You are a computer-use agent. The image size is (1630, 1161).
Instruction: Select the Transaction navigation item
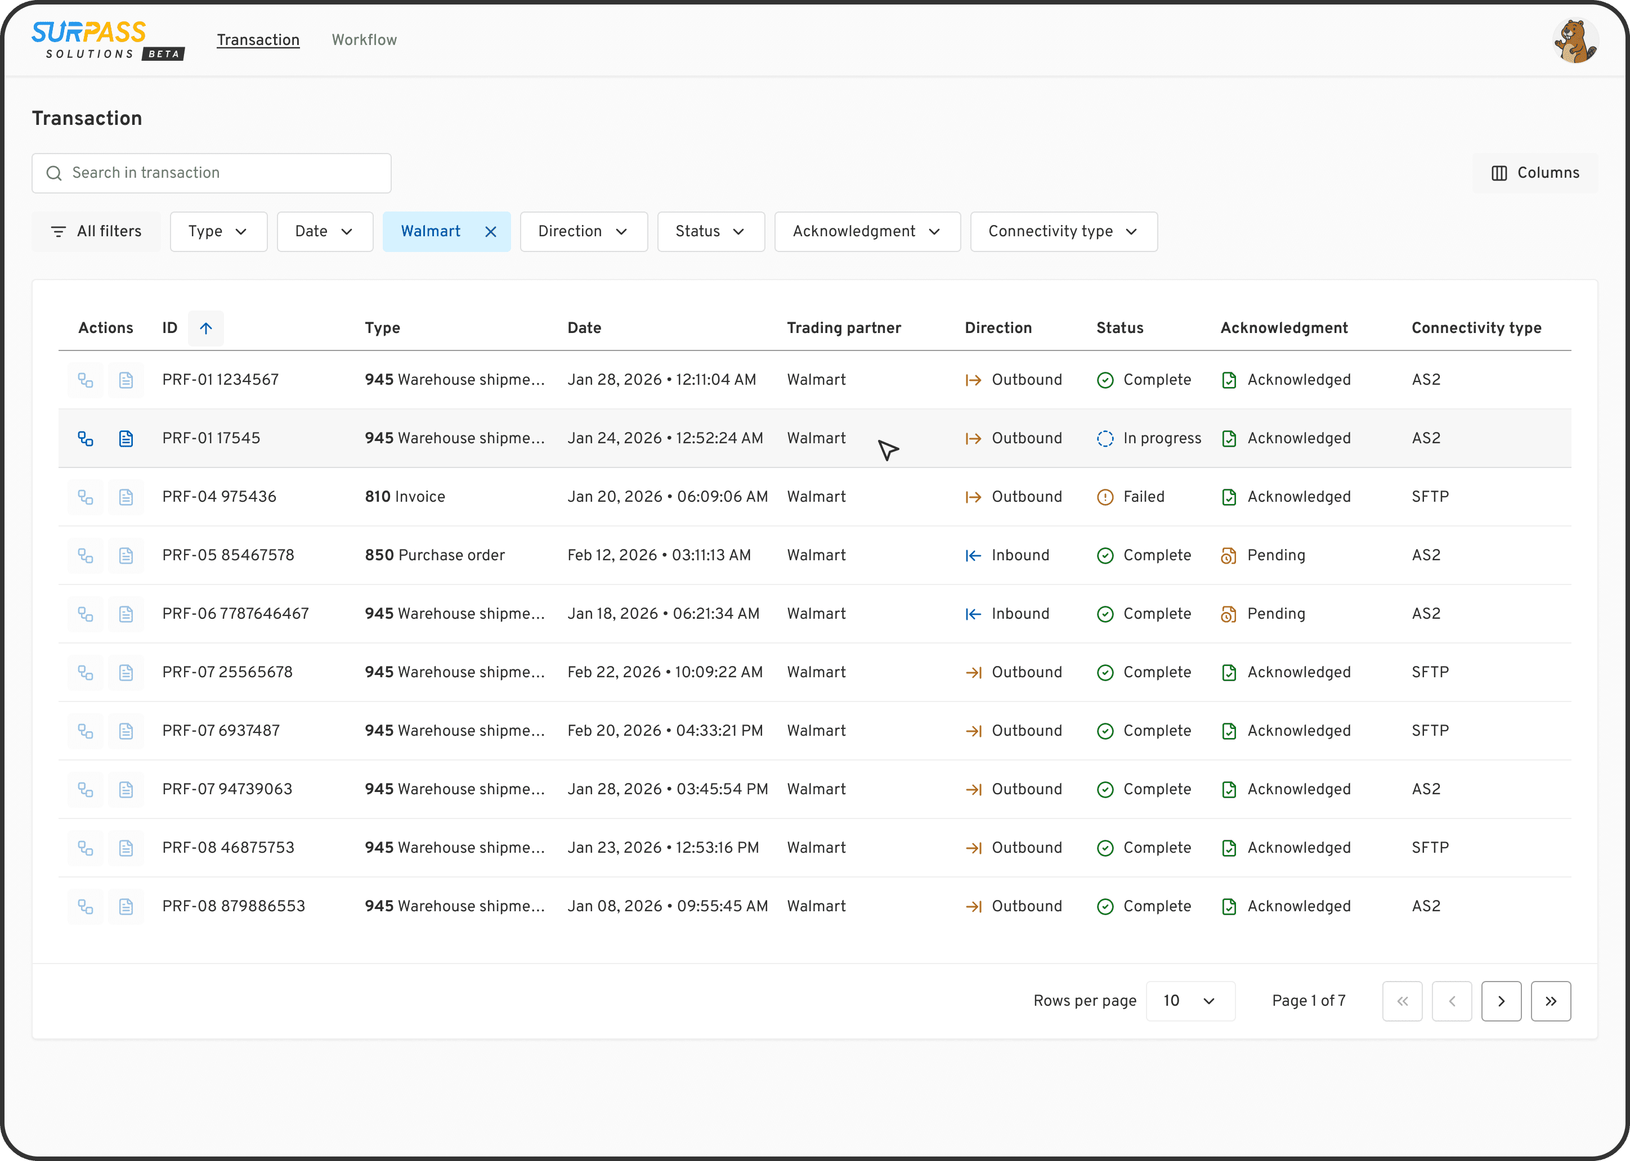[x=258, y=39]
